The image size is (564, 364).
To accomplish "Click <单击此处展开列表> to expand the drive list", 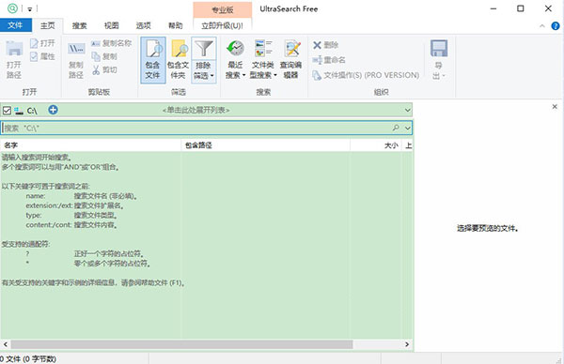I will [196, 110].
